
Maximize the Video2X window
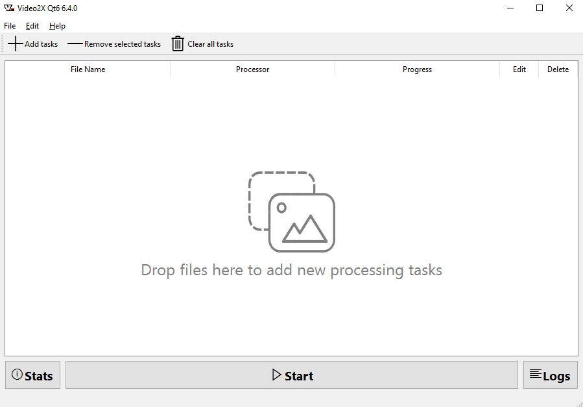pyautogui.click(x=540, y=8)
